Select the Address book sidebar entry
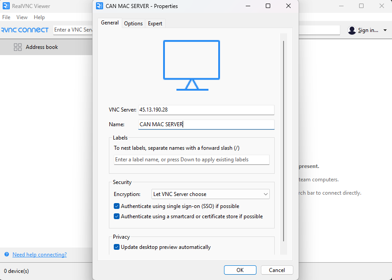 click(46, 47)
